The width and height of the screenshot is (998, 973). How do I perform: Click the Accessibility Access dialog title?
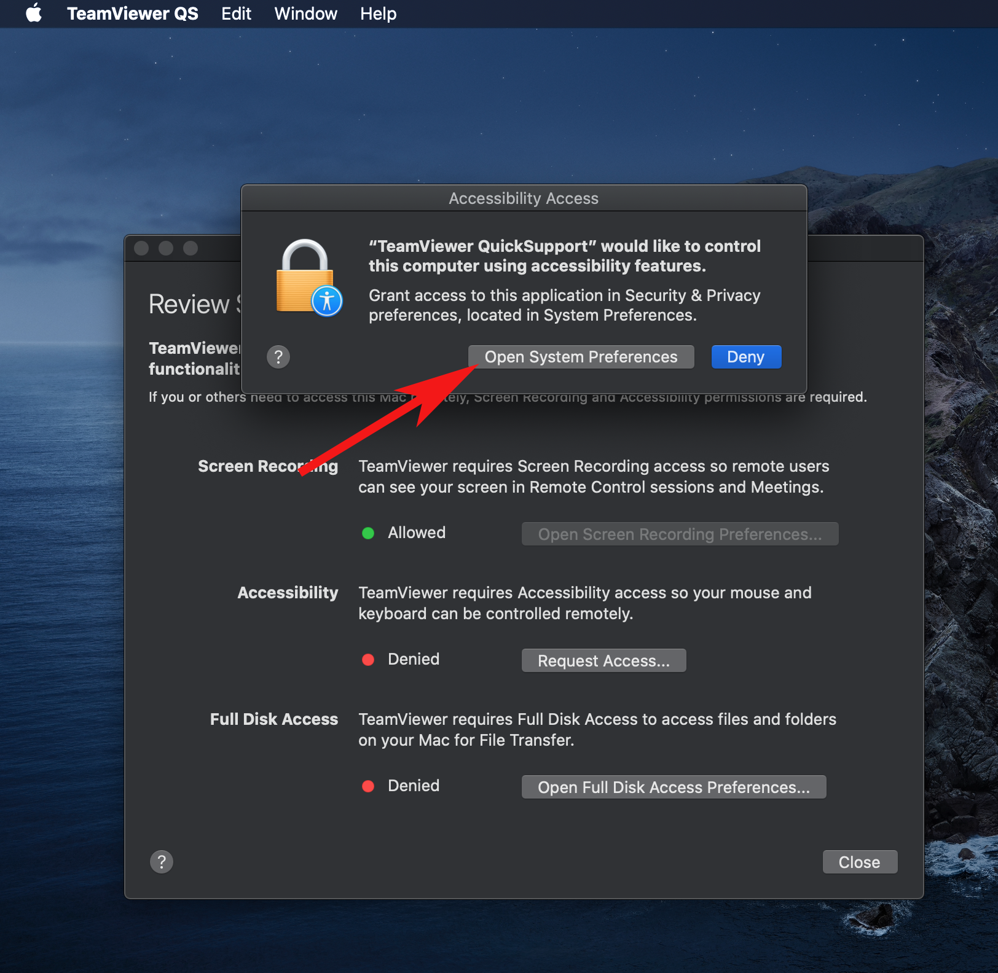(524, 198)
